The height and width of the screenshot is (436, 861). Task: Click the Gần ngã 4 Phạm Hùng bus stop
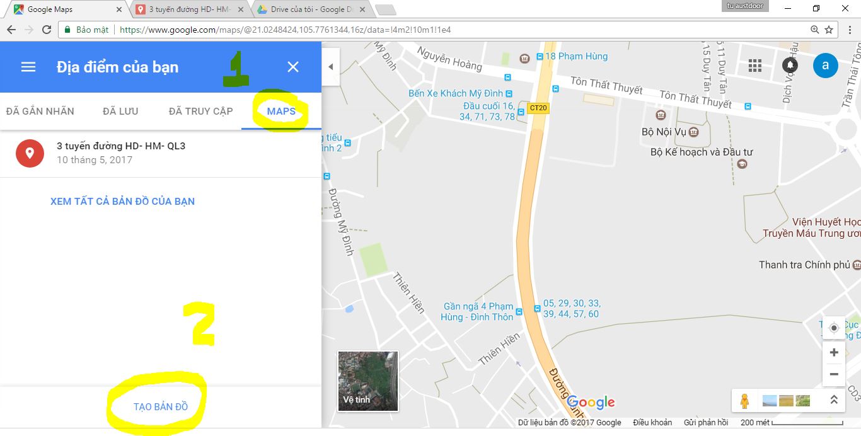(519, 311)
